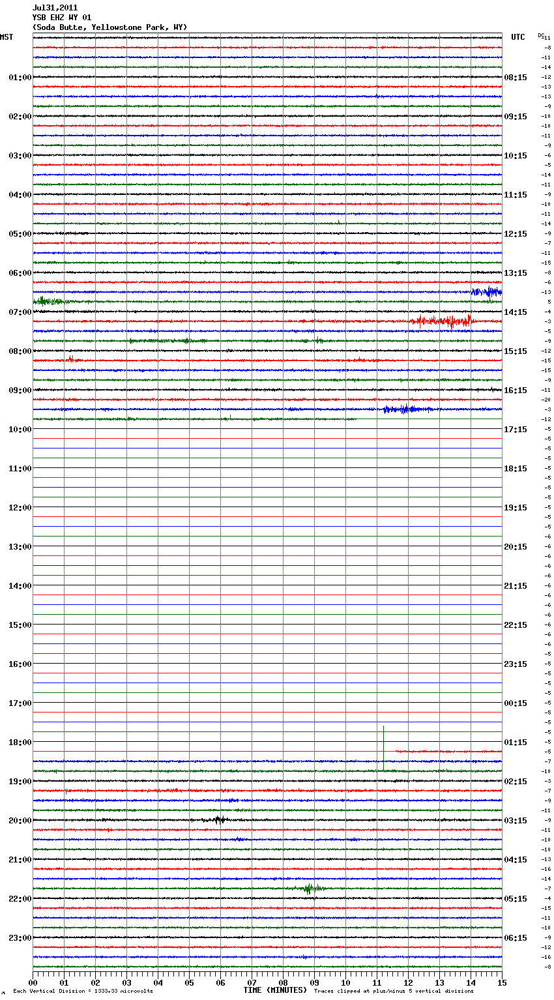Select the 16:00 MST time label
The height and width of the screenshot is (1000, 554).
point(20,664)
